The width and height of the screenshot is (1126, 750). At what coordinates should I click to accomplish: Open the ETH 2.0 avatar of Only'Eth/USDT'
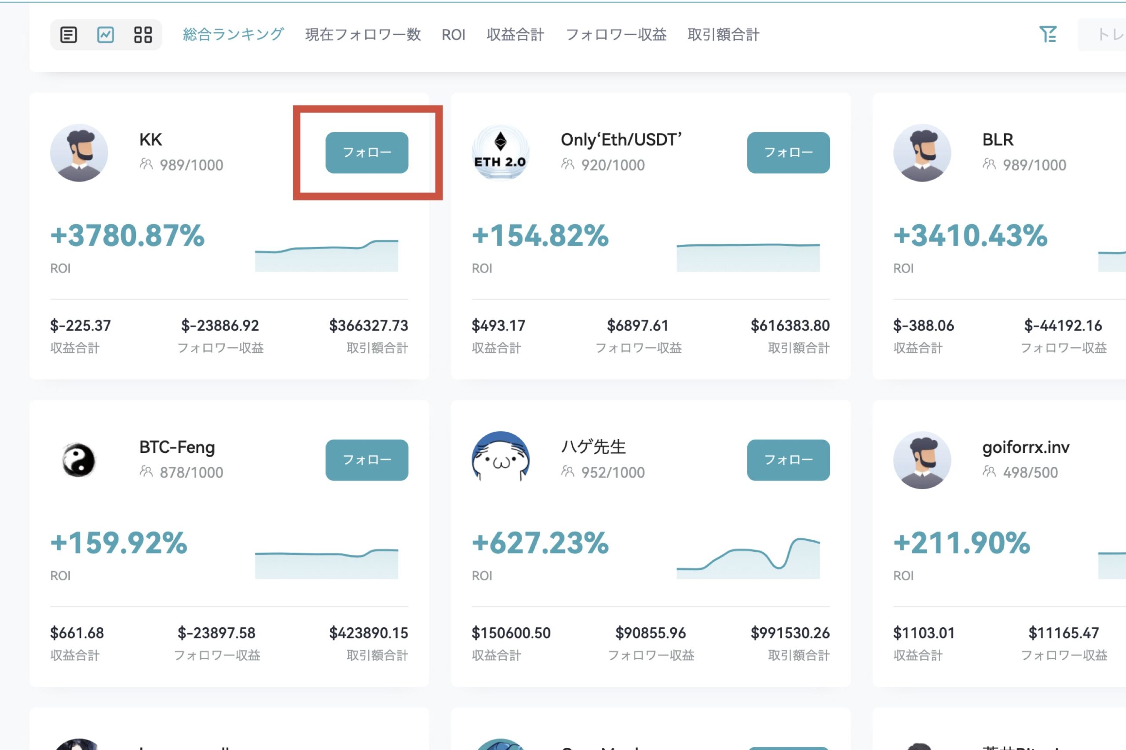tap(501, 152)
